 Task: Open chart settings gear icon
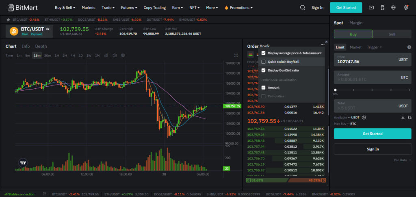coord(123,55)
